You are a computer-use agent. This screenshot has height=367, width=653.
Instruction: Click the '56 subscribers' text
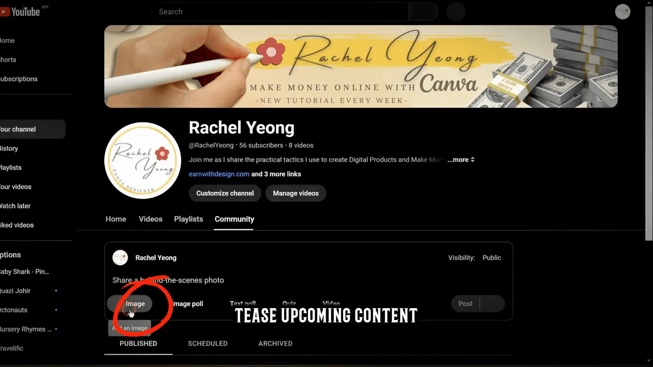tap(261, 146)
